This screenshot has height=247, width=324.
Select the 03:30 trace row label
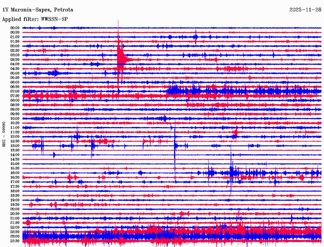[15, 60]
